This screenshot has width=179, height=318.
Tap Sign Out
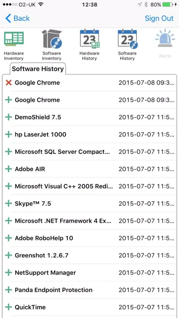click(159, 18)
